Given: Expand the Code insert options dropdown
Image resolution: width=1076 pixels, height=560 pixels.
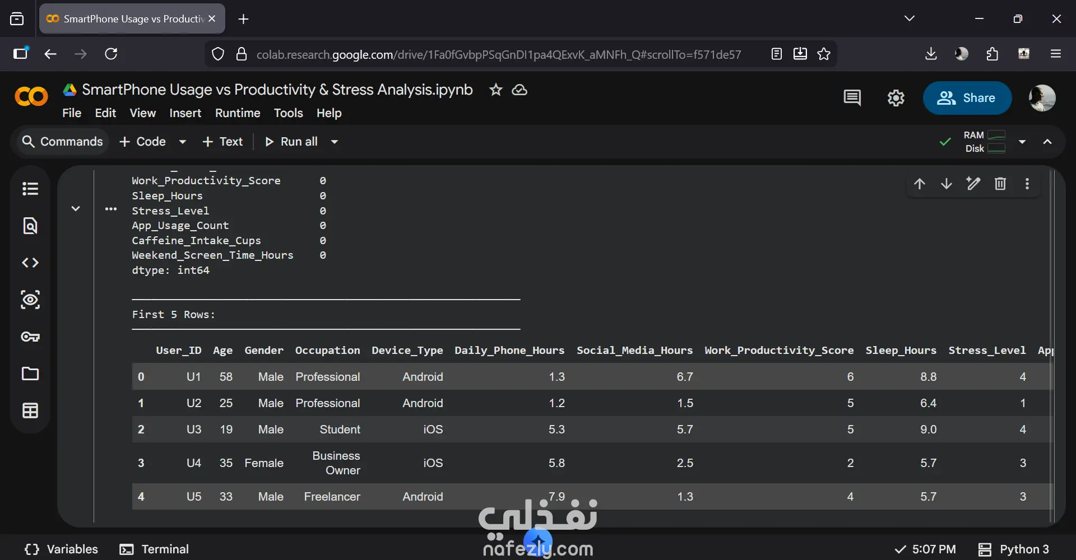Looking at the screenshot, I should [x=183, y=142].
